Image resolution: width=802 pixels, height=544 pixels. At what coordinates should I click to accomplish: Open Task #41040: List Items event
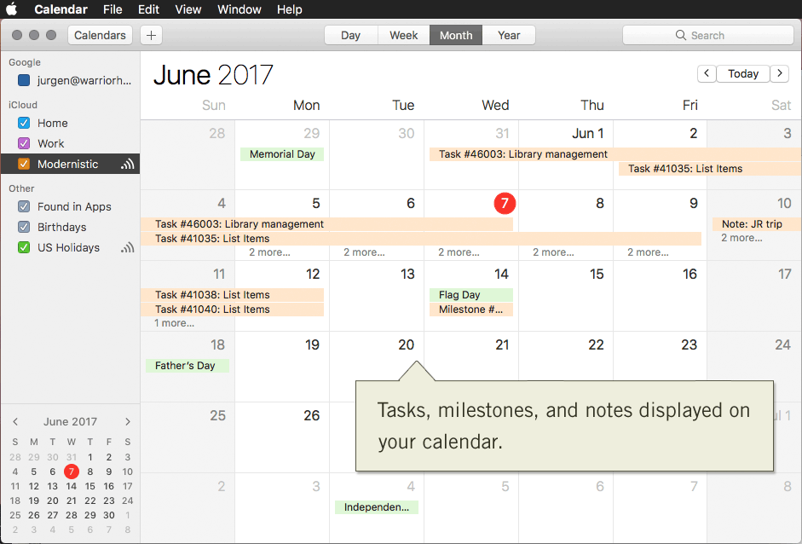tap(232, 310)
